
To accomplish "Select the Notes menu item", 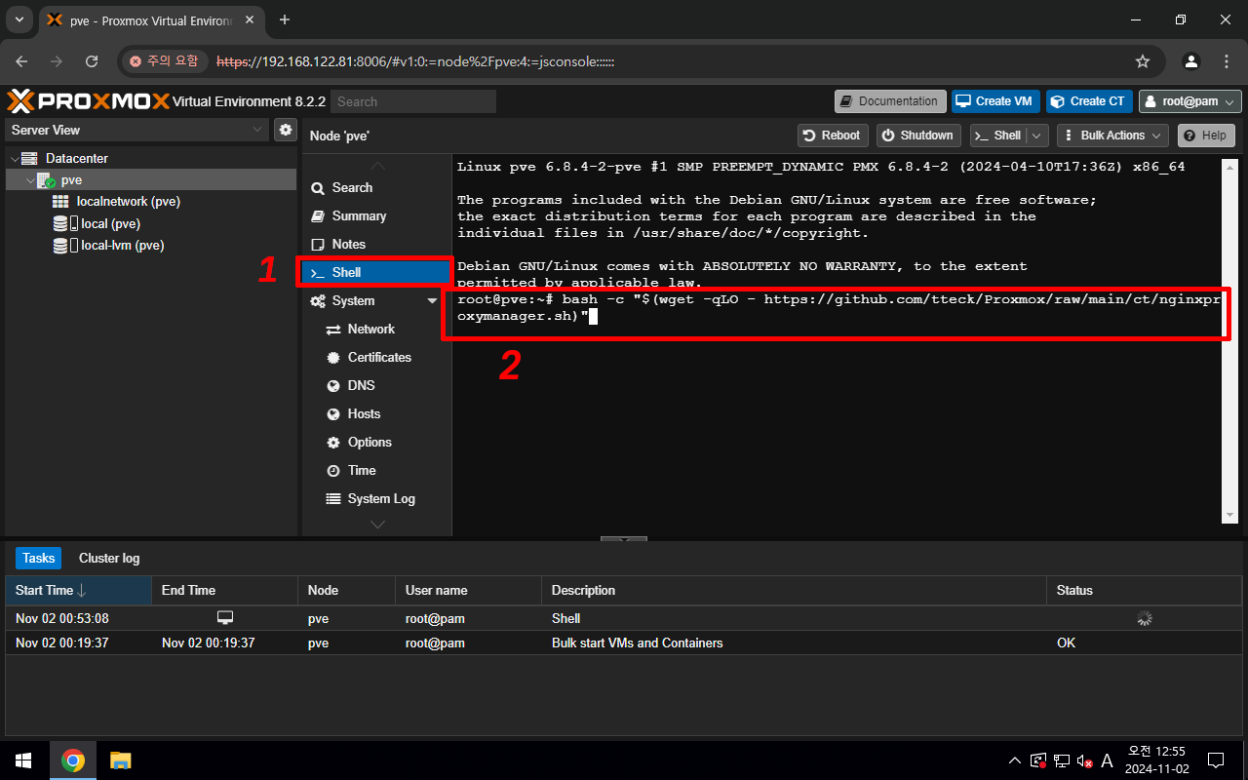I will point(348,244).
